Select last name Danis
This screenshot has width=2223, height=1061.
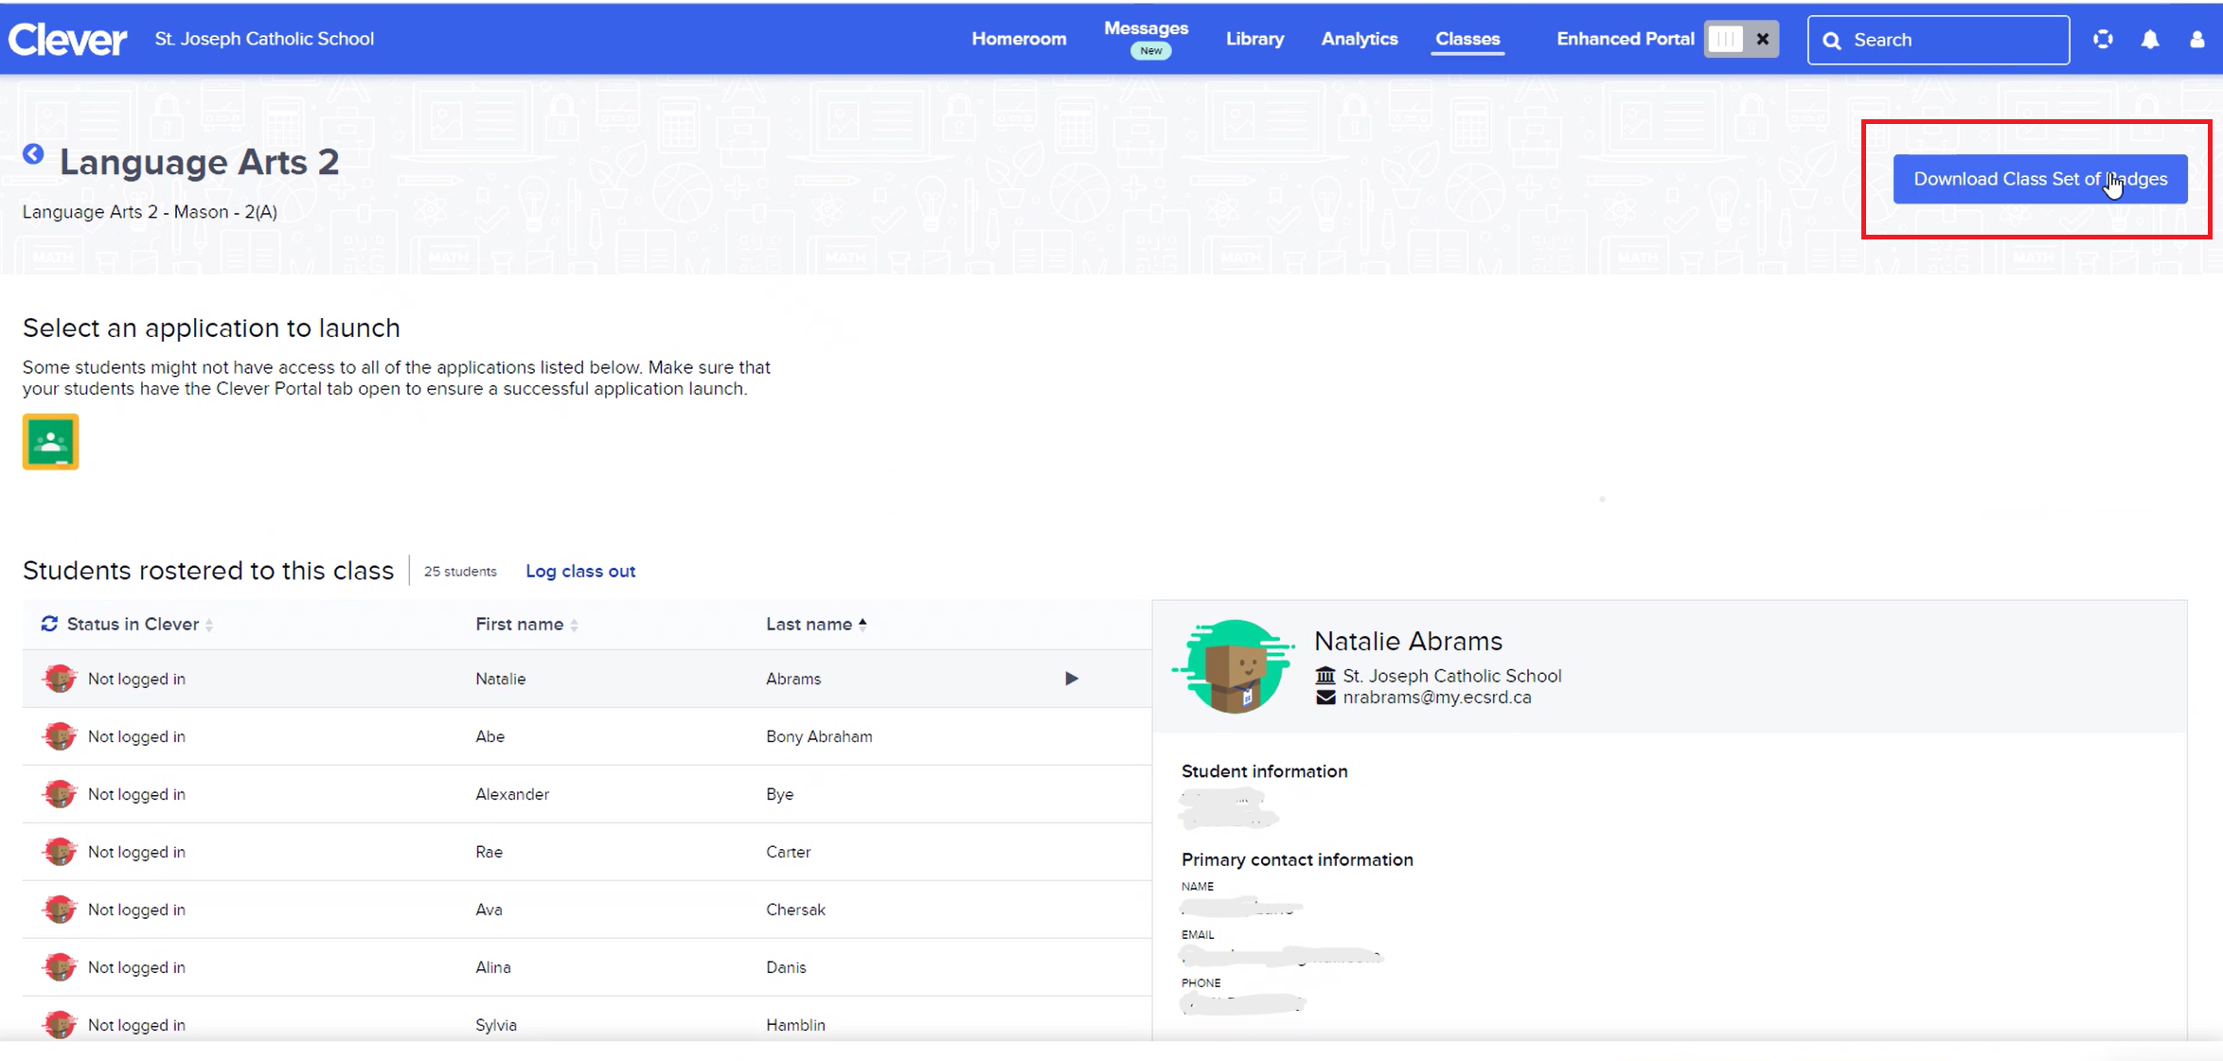[x=786, y=967]
